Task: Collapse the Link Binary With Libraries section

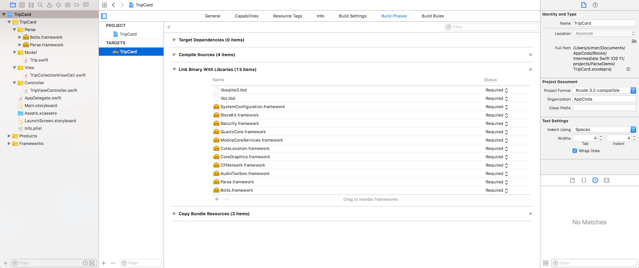Action: click(174, 69)
